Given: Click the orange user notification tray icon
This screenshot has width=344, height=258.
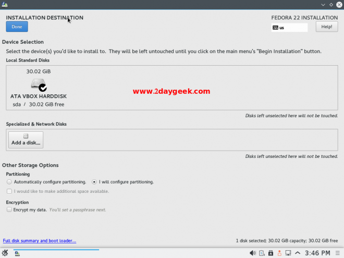Looking at the screenshot, I should [279, 253].
